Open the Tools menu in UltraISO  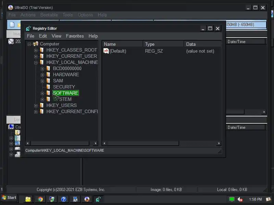(67, 15)
